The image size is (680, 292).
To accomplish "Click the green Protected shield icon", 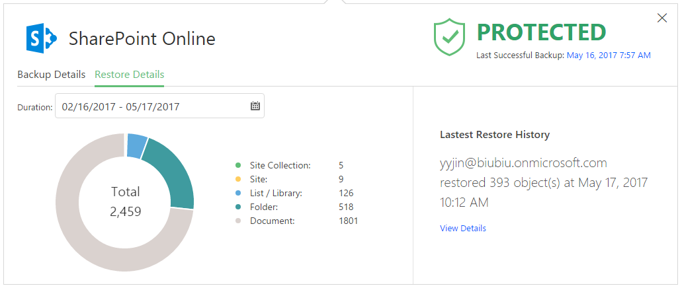I will (x=450, y=37).
